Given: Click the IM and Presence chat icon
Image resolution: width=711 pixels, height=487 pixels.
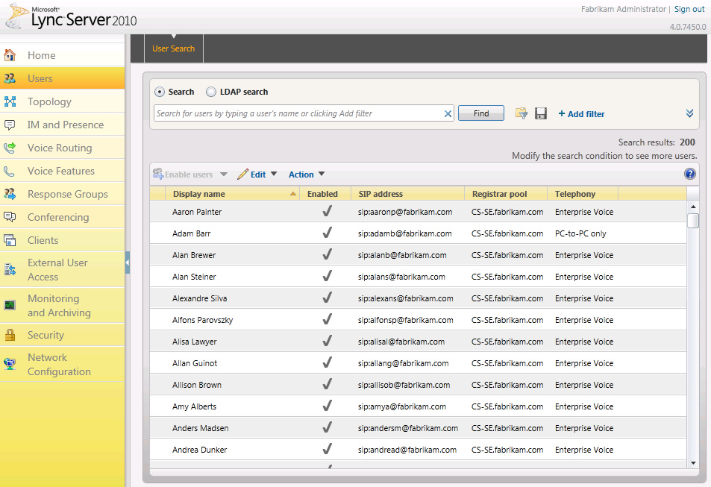Looking at the screenshot, I should 10,125.
